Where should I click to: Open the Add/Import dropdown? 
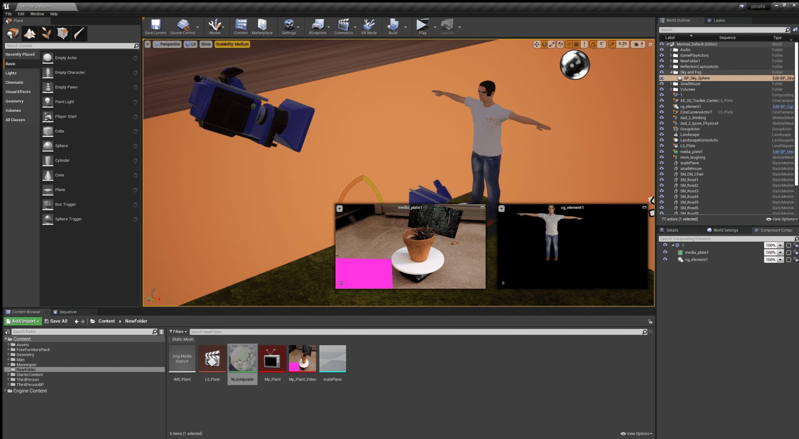[x=23, y=321]
